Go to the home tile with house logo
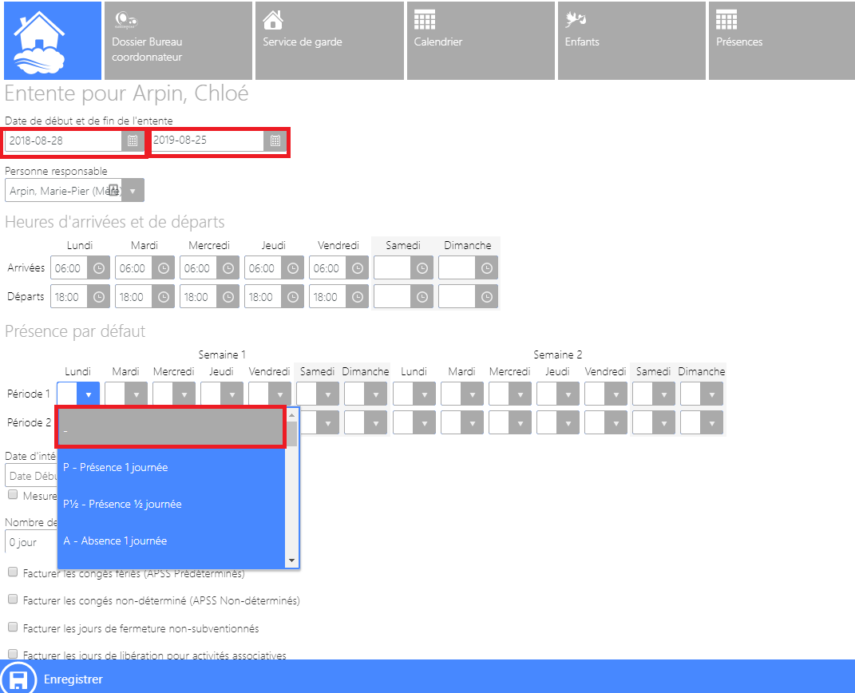855x693 pixels. 53,41
